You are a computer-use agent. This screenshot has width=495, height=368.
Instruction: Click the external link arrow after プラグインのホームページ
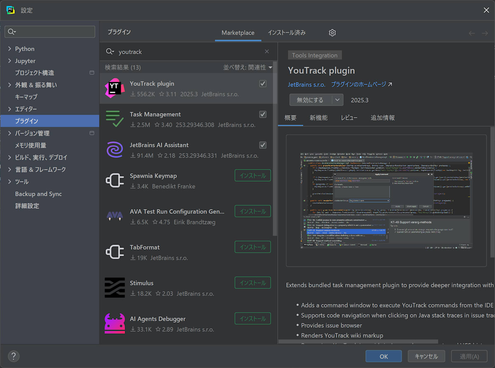coord(390,84)
